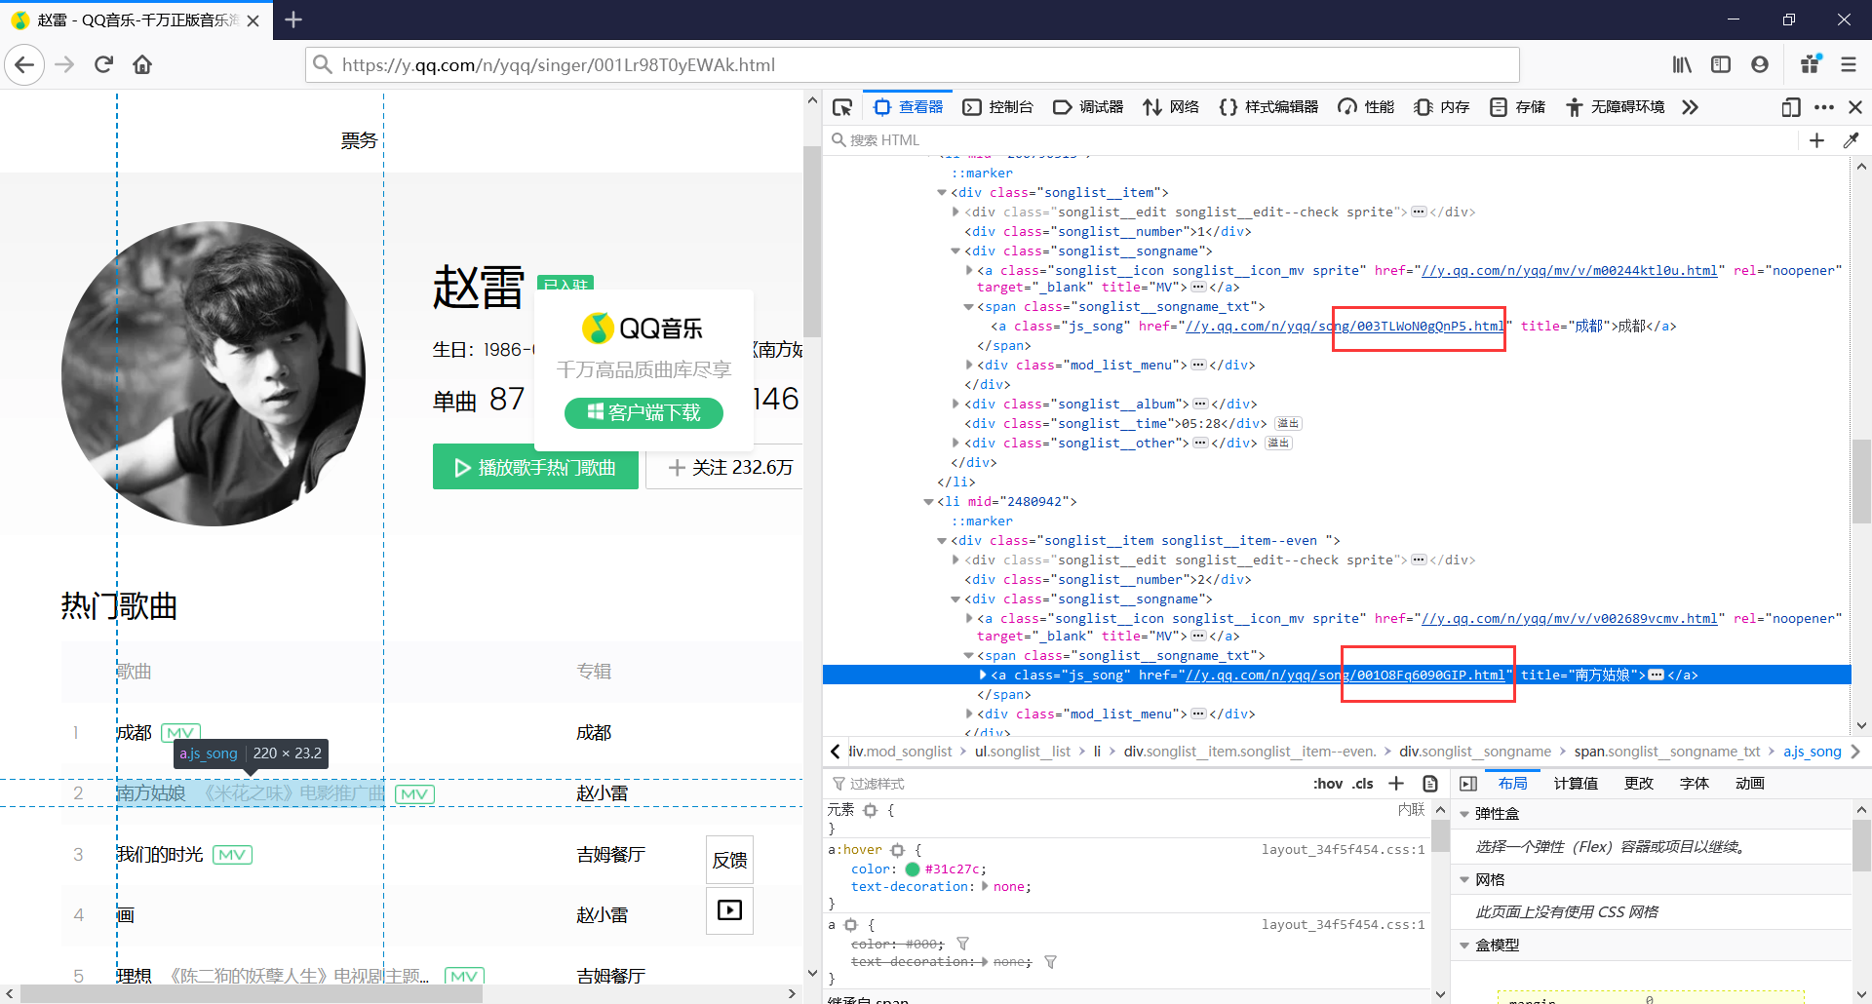This screenshot has height=1004, width=1872.
Task: Select the span.songlist__songname_txt breadcrumb
Action: (x=1667, y=752)
